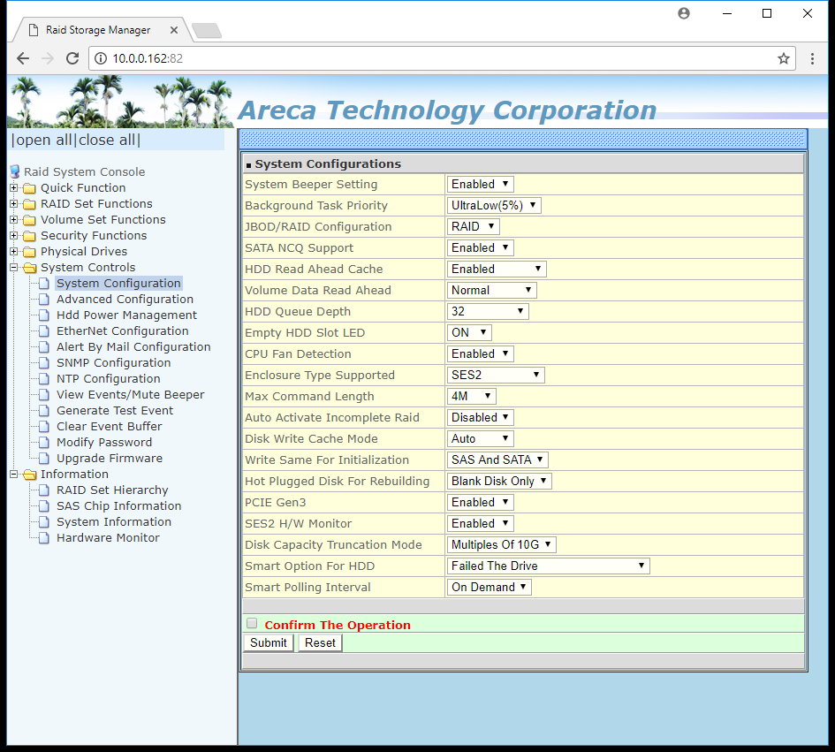Open the PCIE Gen3 dropdown
Image resolution: width=835 pixels, height=752 pixels.
(481, 502)
